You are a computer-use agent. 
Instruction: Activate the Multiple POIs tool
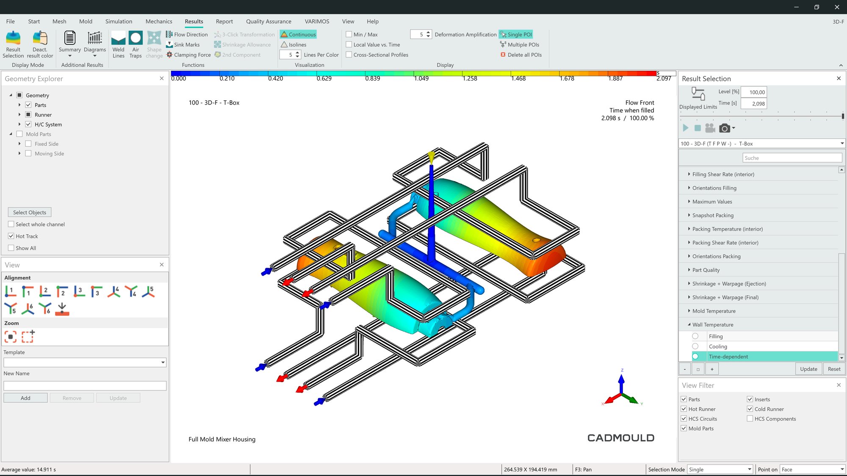point(520,44)
